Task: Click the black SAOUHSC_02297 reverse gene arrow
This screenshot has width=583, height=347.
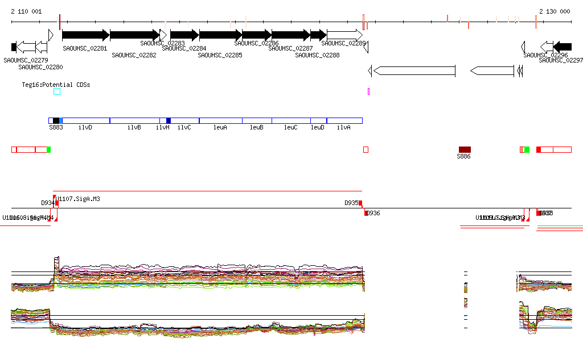Action: [563, 47]
